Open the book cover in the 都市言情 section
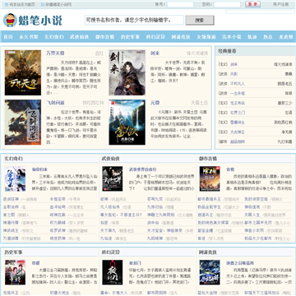The image size is (296, 296). click(210, 178)
